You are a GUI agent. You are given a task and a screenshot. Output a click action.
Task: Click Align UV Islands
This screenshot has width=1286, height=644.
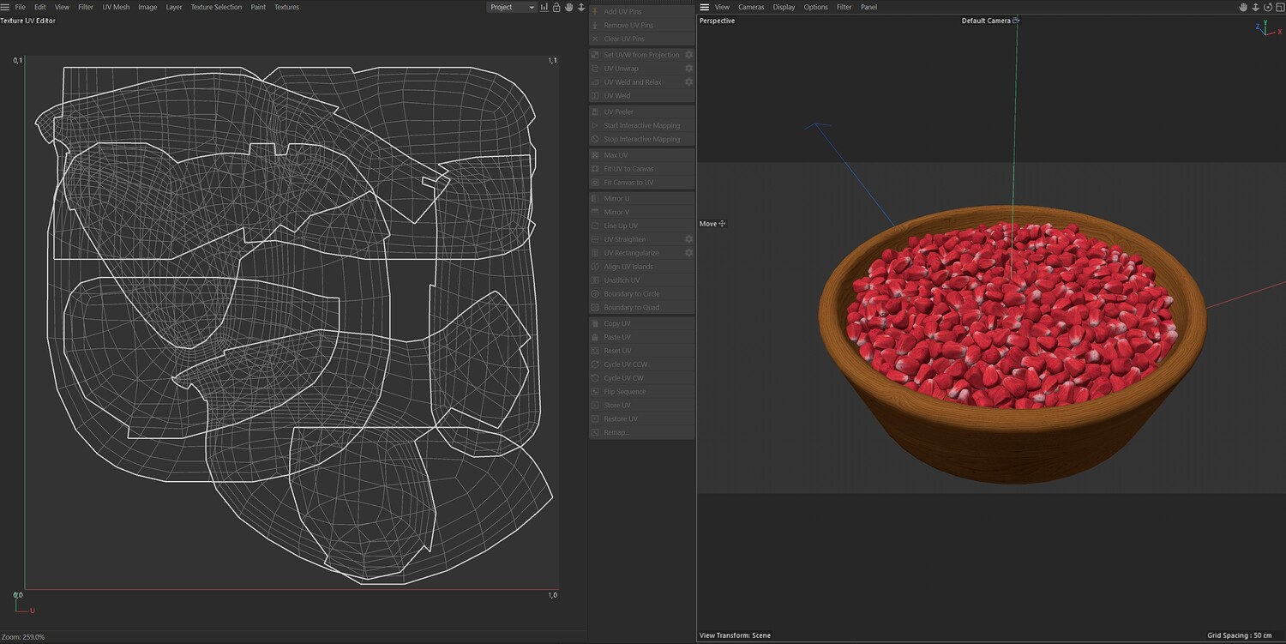pyautogui.click(x=641, y=267)
